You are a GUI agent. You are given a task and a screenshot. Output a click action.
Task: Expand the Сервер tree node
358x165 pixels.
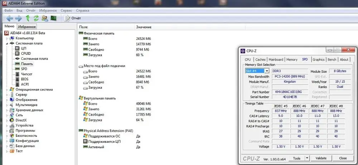click(x=7, y=95)
